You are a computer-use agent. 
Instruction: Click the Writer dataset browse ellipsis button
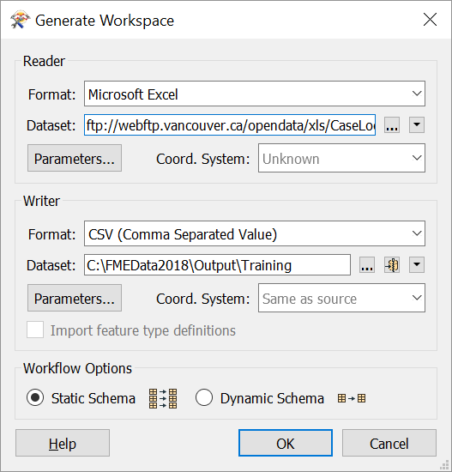pos(367,265)
